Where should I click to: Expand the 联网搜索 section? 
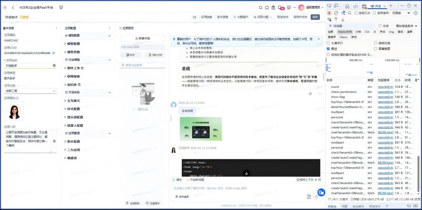point(74,76)
